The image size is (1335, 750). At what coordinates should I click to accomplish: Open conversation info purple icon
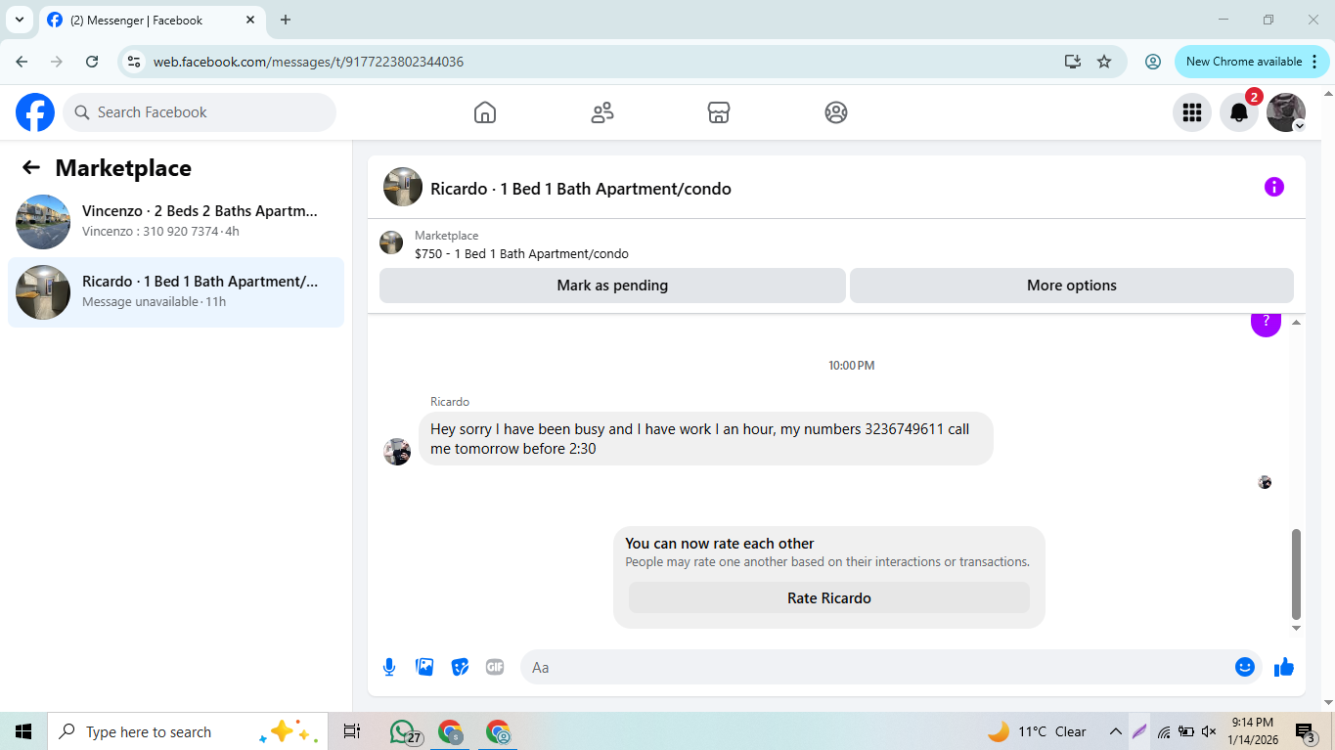point(1273,187)
